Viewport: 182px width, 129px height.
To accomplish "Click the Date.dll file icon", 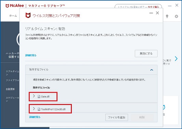I will pyautogui.click(x=39, y=96).
